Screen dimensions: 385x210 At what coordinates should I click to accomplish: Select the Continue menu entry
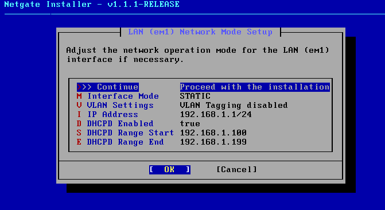(x=108, y=87)
